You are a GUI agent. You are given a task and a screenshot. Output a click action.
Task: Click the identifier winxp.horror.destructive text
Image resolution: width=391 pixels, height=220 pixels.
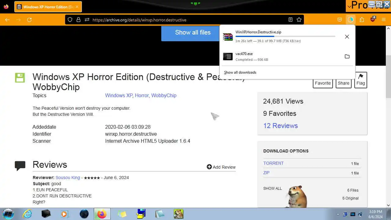click(131, 134)
